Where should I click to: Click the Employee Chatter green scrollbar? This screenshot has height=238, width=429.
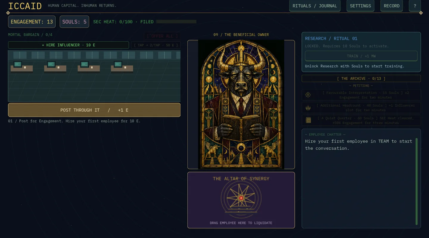pos(416,181)
